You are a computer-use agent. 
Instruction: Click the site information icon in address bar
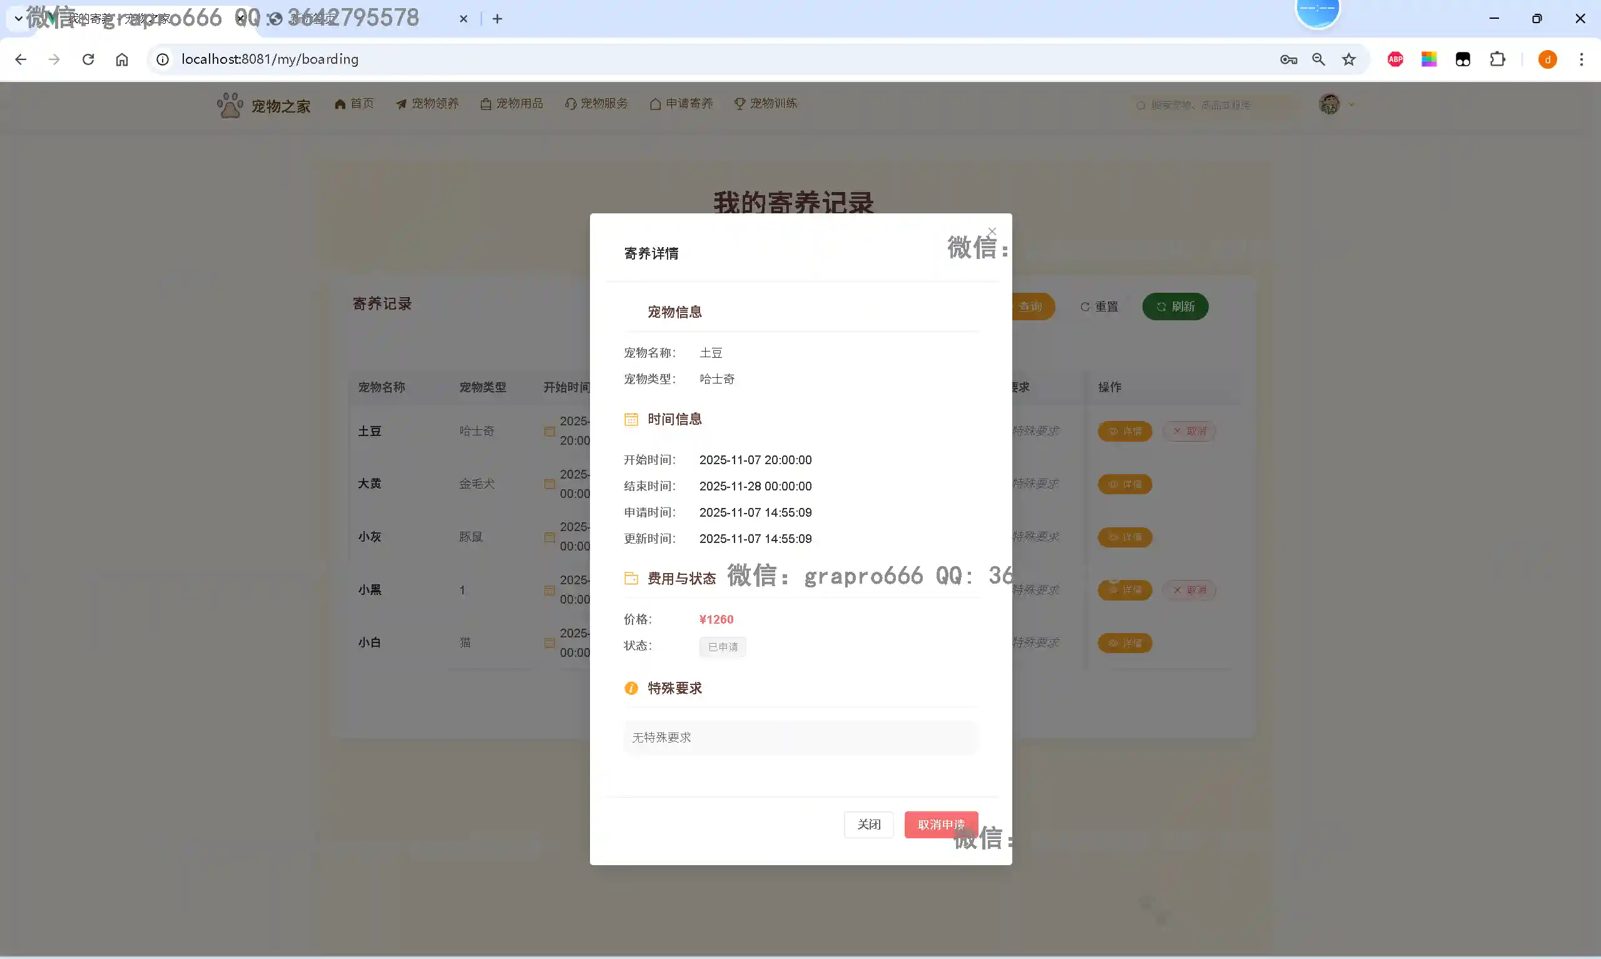[x=163, y=59]
